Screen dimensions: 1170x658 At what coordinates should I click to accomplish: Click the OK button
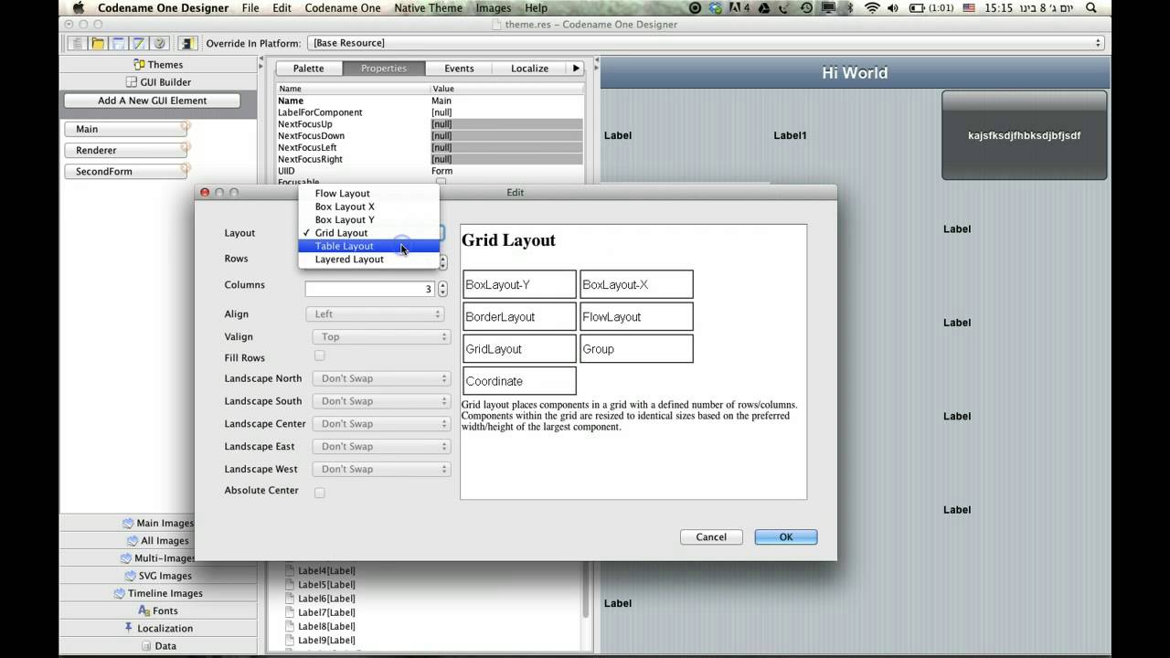click(x=786, y=537)
